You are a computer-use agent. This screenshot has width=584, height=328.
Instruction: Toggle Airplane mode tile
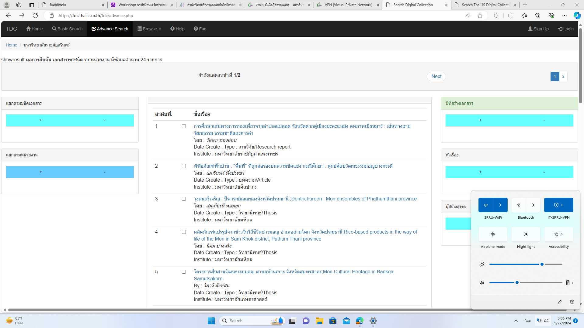pyautogui.click(x=493, y=234)
